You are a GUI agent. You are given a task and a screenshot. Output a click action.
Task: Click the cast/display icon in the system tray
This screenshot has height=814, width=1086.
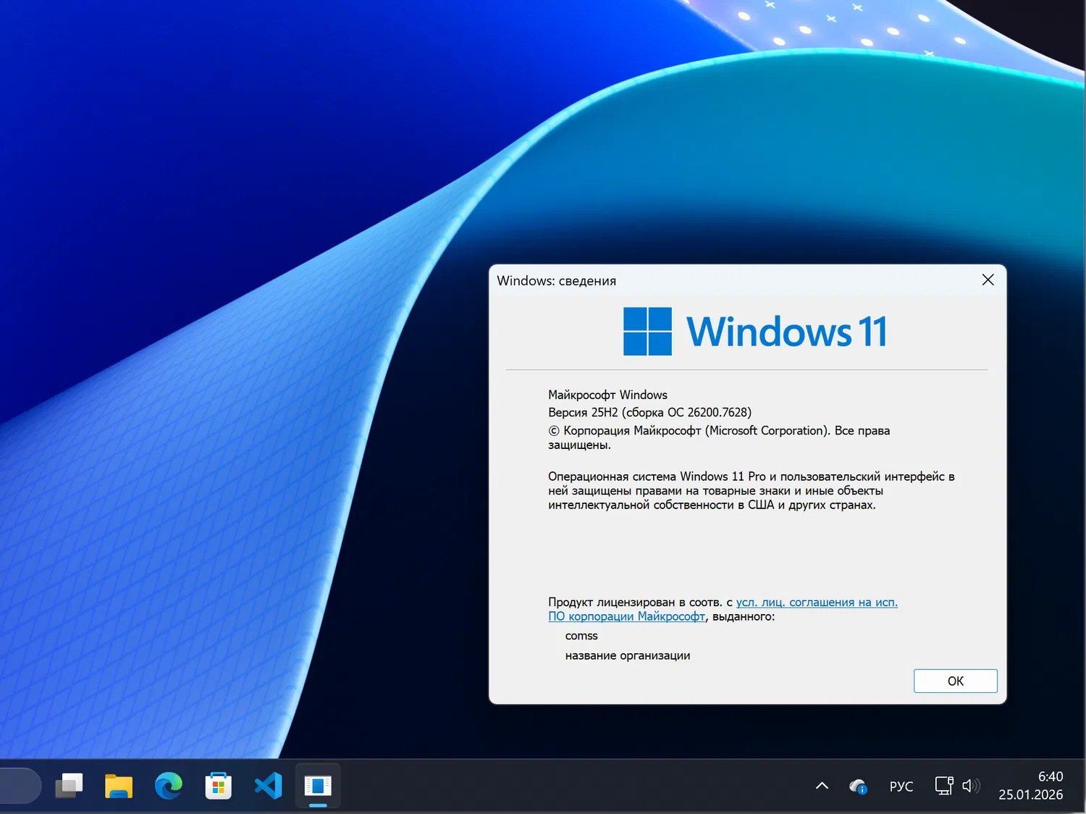[943, 786]
